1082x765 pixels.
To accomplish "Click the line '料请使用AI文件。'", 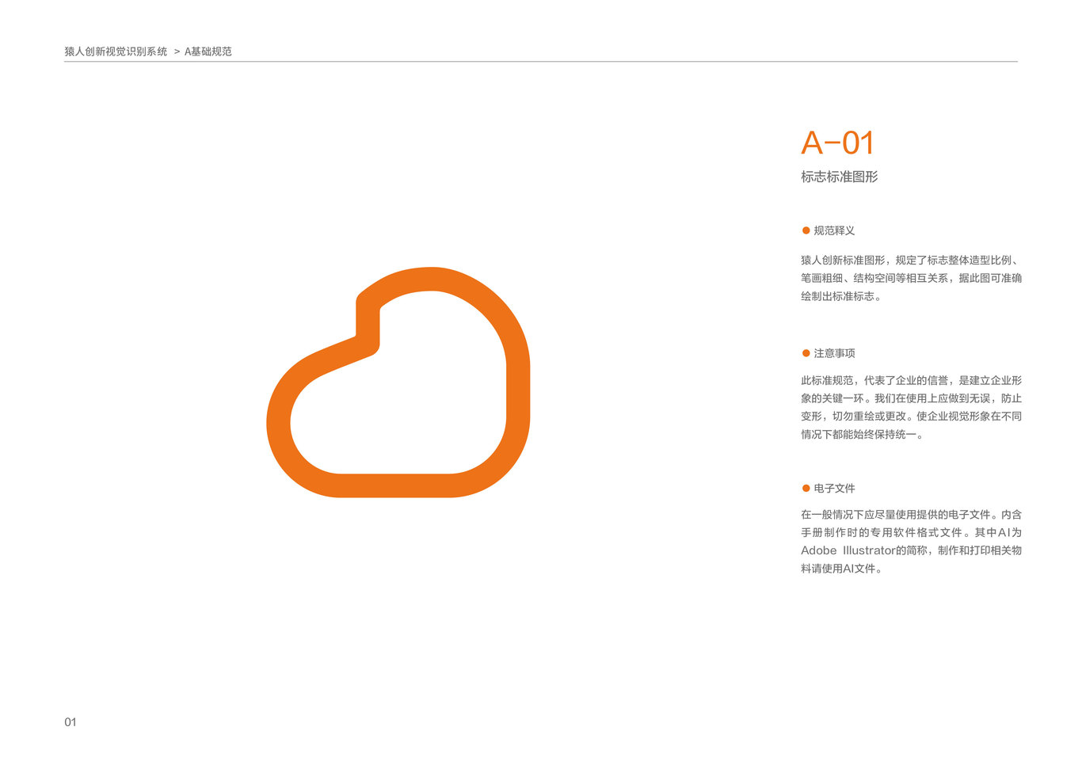I will click(841, 569).
